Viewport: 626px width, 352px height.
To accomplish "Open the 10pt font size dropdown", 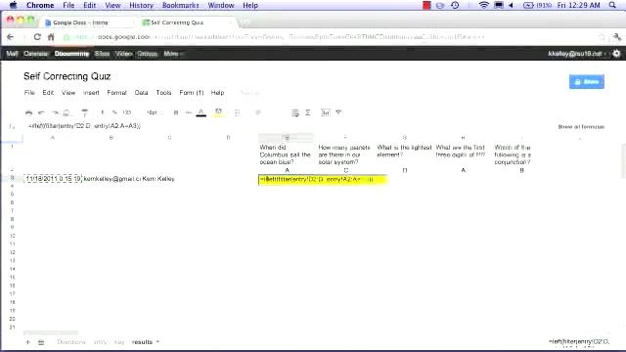I will [154, 112].
